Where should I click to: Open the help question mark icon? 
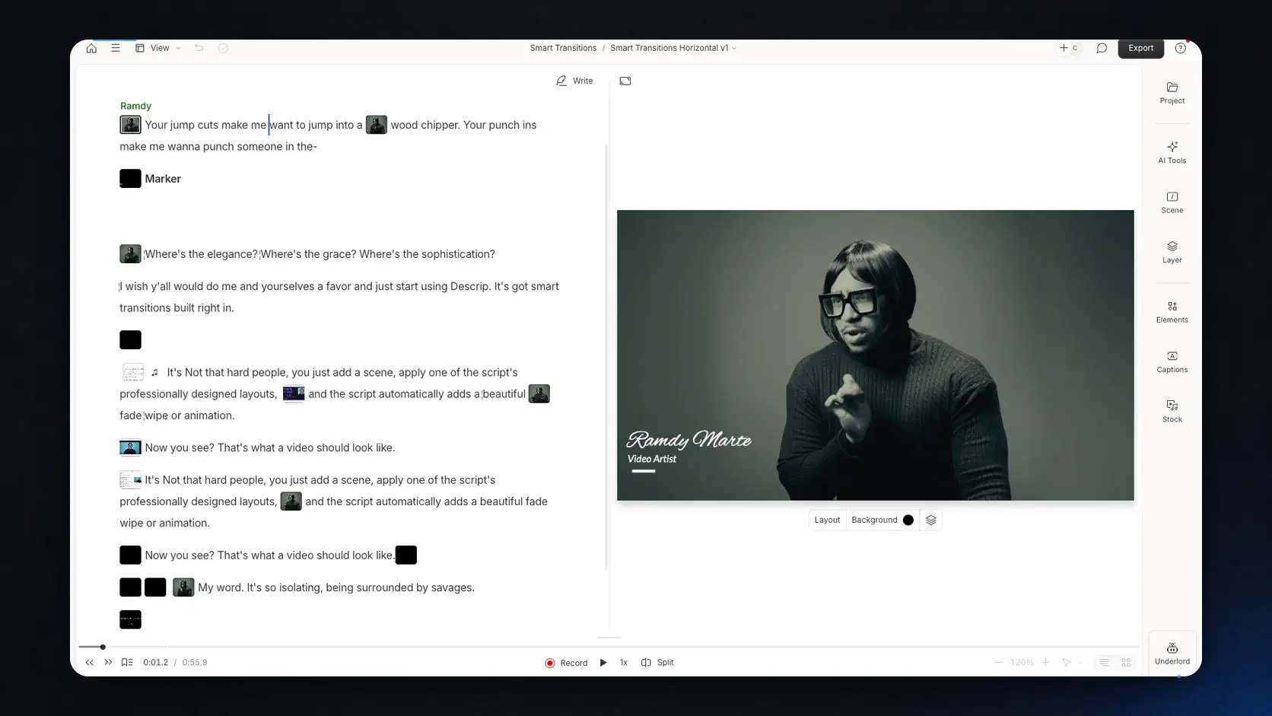[x=1180, y=48]
